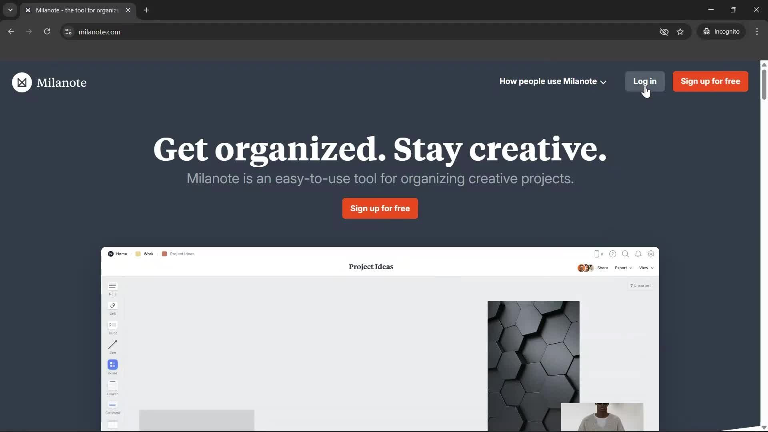Click the Milanote logo icon
The height and width of the screenshot is (432, 768).
click(x=22, y=82)
